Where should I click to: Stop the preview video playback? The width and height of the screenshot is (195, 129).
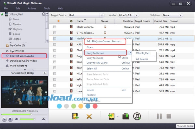coord(10,120)
